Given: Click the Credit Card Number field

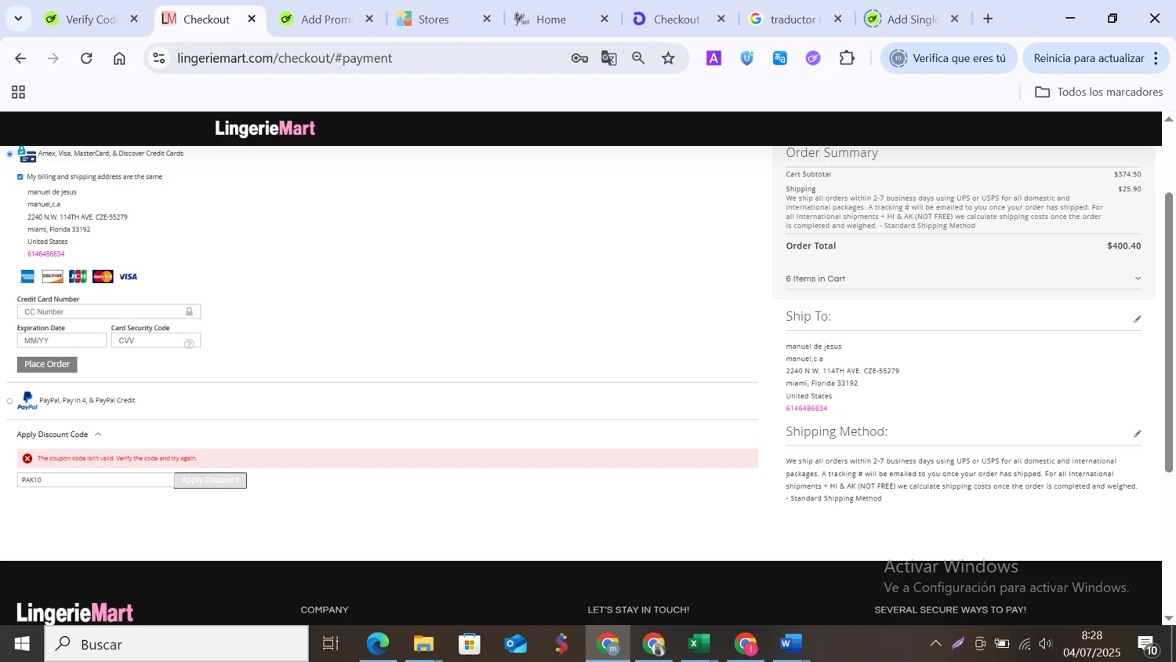Looking at the screenshot, I should click(109, 312).
